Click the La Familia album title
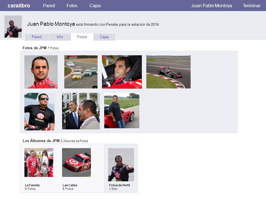 pyautogui.click(x=32, y=185)
